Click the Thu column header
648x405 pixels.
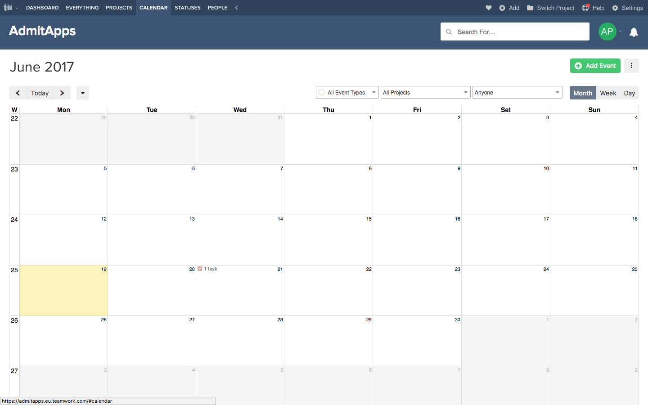point(328,110)
